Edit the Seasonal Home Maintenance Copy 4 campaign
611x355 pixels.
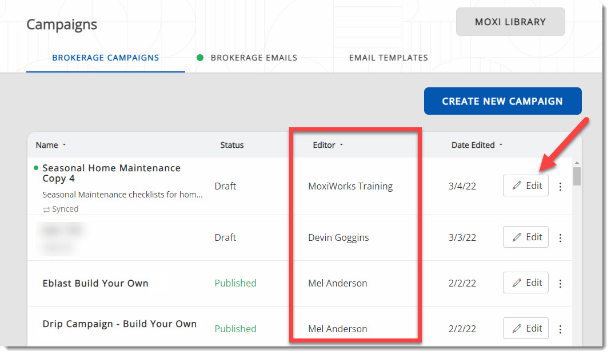526,186
